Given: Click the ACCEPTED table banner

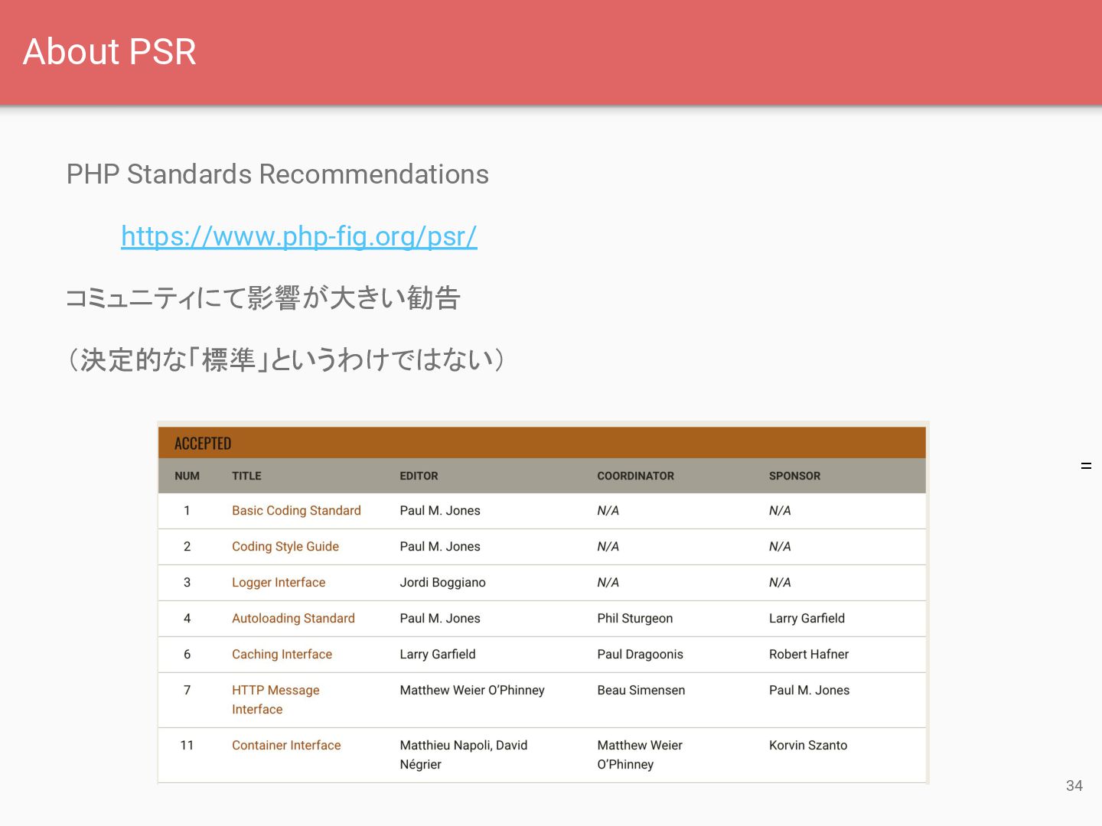Looking at the screenshot, I should pyautogui.click(x=542, y=443).
